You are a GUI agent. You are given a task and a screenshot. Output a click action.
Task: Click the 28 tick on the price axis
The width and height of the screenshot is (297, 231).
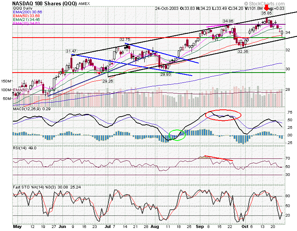288,89
